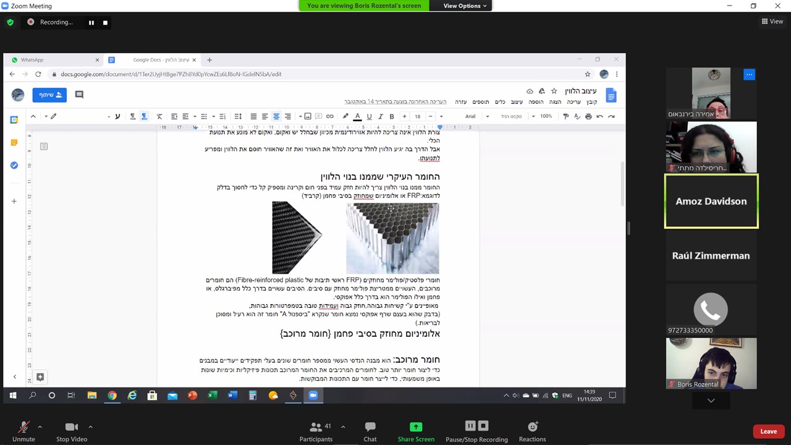Open text color picker in Docs
This screenshot has width=791, height=445.
(357, 116)
